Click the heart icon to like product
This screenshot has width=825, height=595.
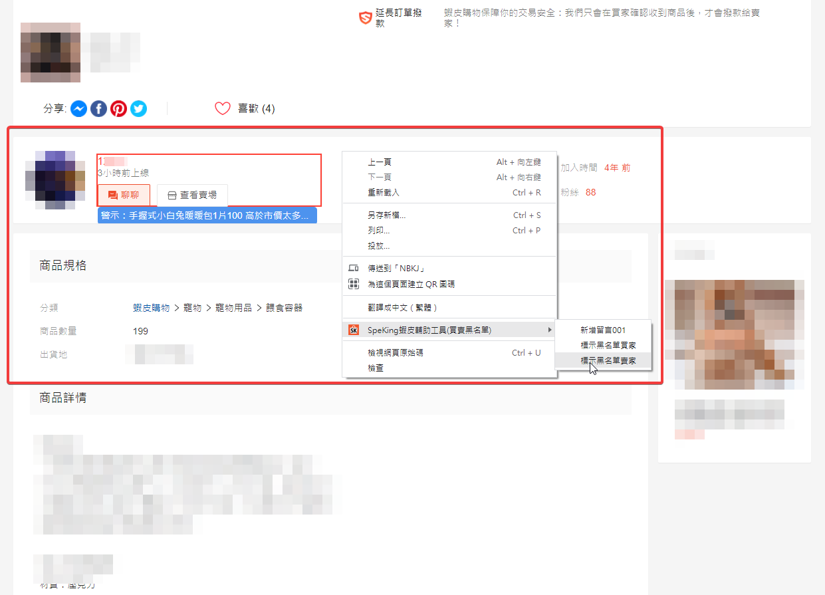[x=223, y=108]
